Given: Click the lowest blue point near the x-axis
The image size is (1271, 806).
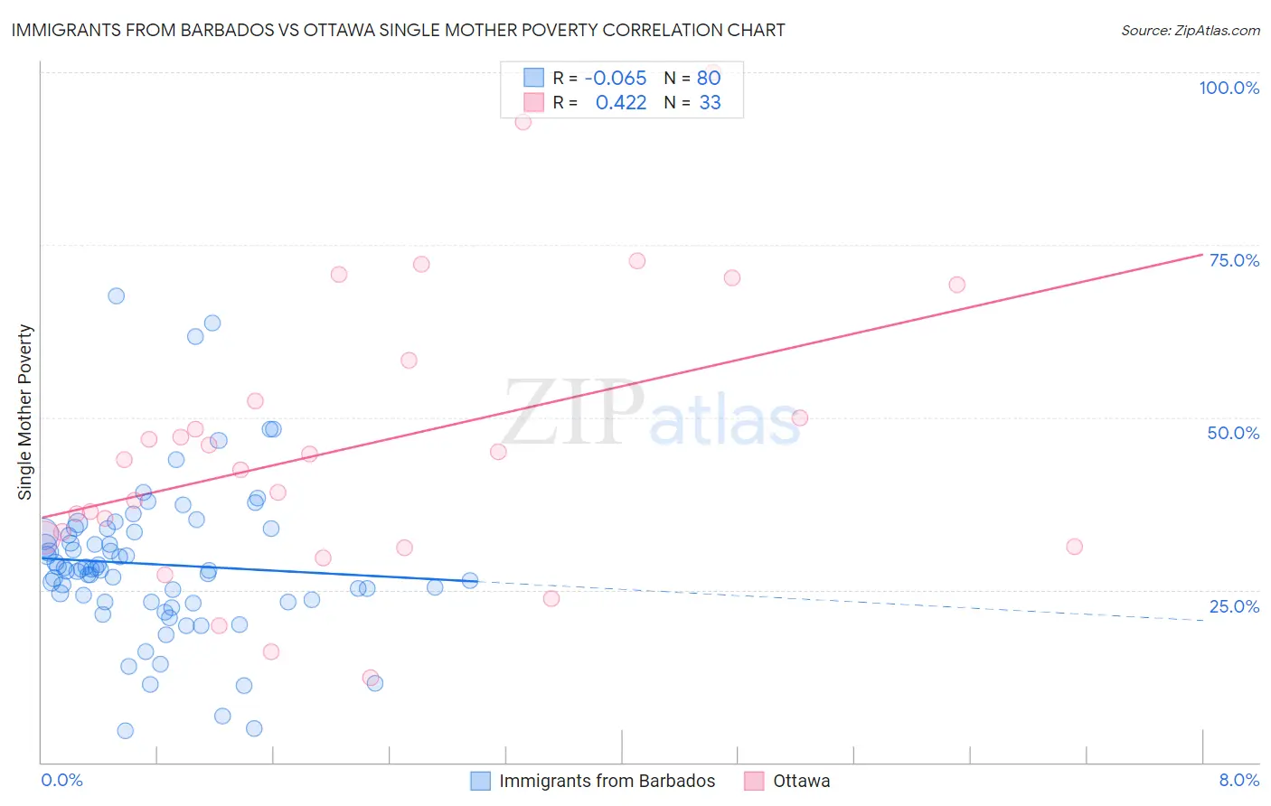Looking at the screenshot, I should point(126,730).
